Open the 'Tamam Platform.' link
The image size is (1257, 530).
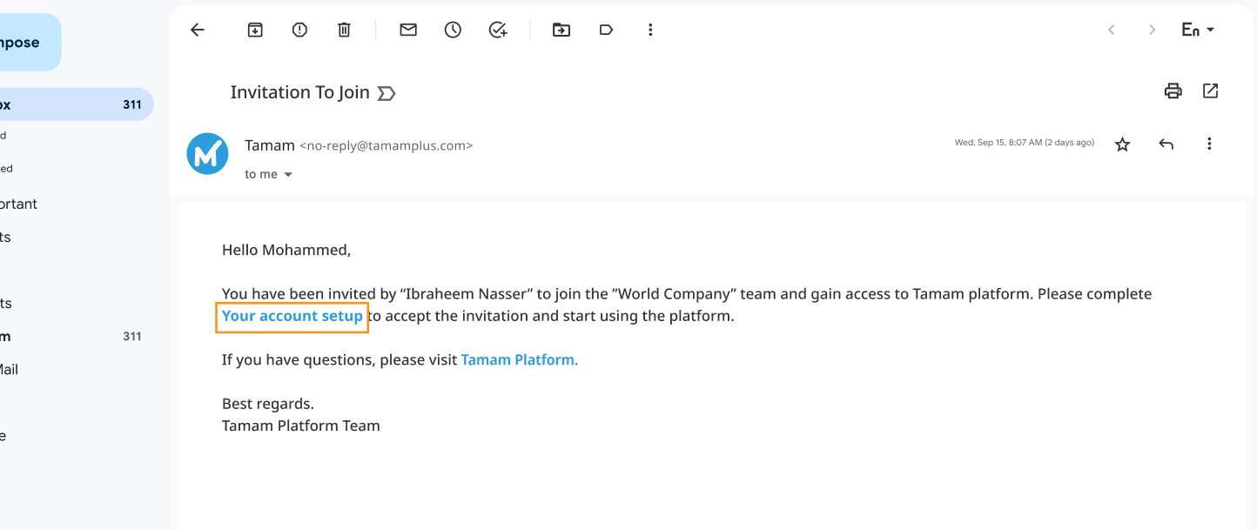click(520, 359)
